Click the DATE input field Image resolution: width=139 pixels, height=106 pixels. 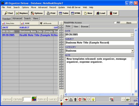pos(98,35)
